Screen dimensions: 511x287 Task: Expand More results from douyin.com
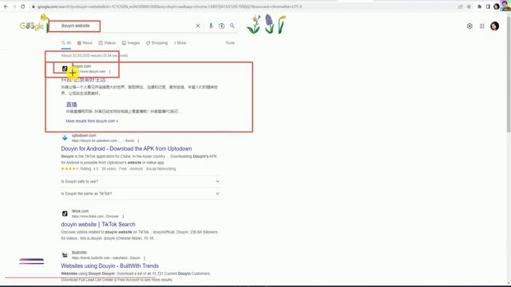click(x=92, y=121)
